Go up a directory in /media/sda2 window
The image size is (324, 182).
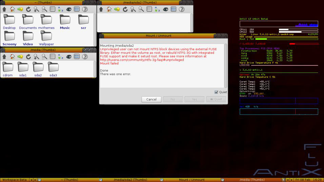coord(101,9)
